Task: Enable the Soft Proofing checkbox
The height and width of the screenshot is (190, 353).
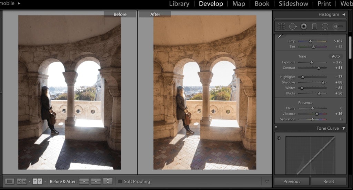Action: [120, 181]
